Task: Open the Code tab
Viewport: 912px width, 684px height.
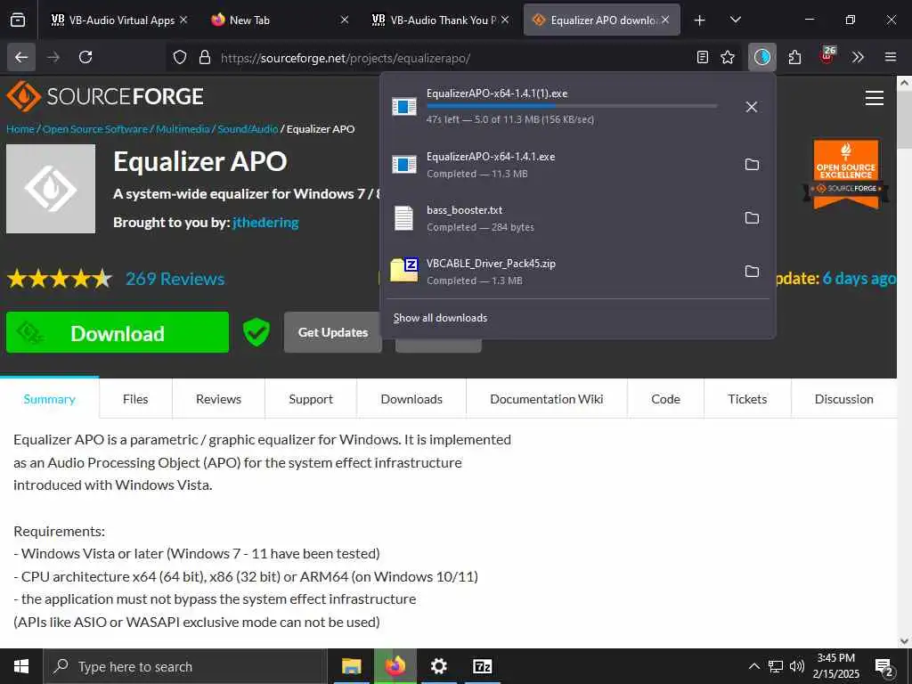Action: [666, 399]
